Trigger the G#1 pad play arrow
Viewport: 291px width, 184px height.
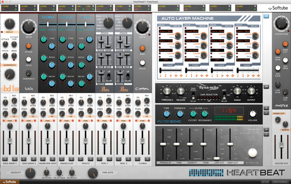click(x=148, y=9)
